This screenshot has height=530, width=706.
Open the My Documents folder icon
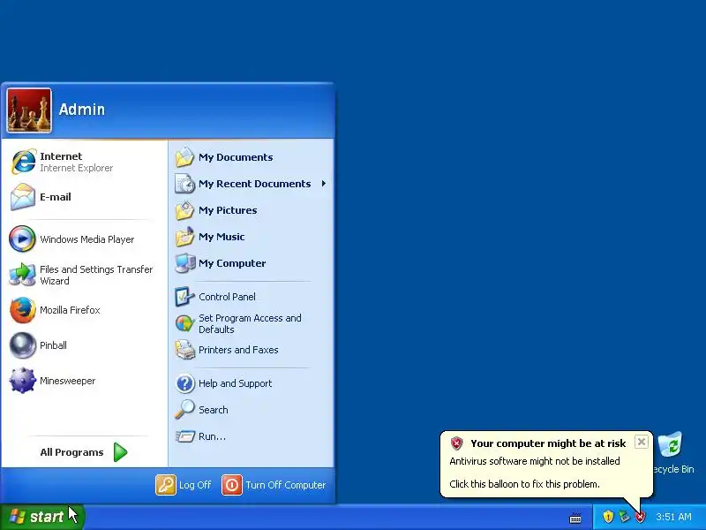click(185, 157)
